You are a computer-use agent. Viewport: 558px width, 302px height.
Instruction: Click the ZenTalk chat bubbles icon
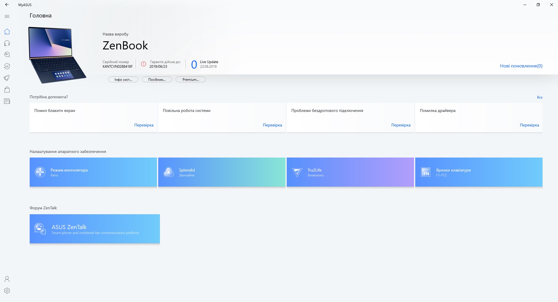point(40,229)
